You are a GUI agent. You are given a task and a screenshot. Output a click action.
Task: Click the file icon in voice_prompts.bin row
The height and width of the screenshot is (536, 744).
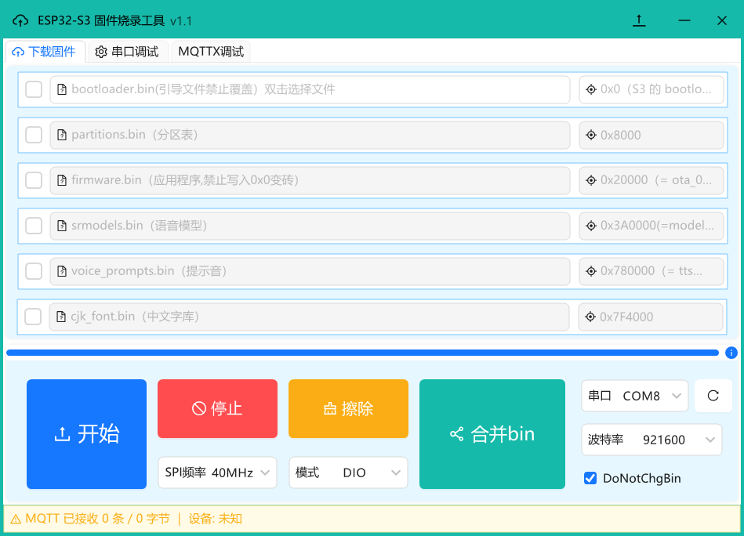tap(62, 271)
